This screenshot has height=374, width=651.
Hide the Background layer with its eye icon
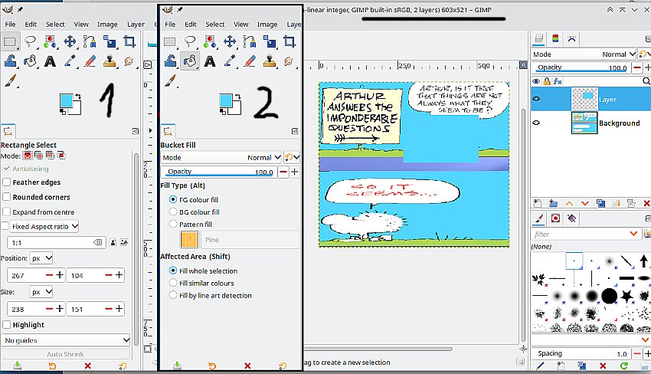pos(536,123)
